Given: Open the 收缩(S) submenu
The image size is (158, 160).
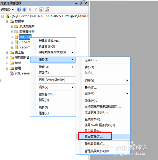Looking at the screenshot, I should [x=103, y=81].
